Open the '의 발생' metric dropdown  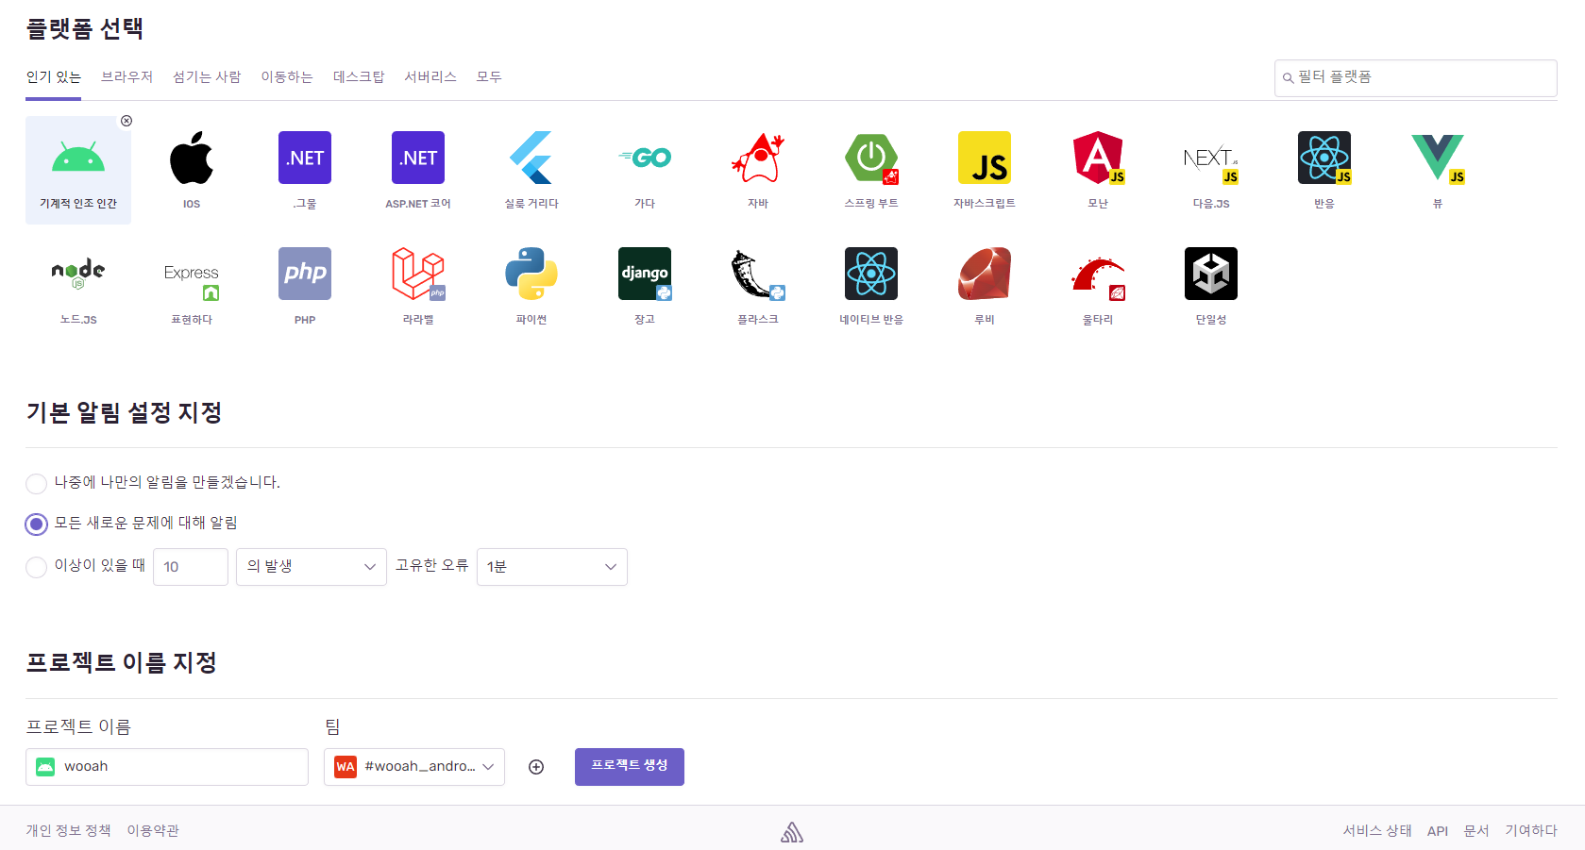click(x=312, y=566)
